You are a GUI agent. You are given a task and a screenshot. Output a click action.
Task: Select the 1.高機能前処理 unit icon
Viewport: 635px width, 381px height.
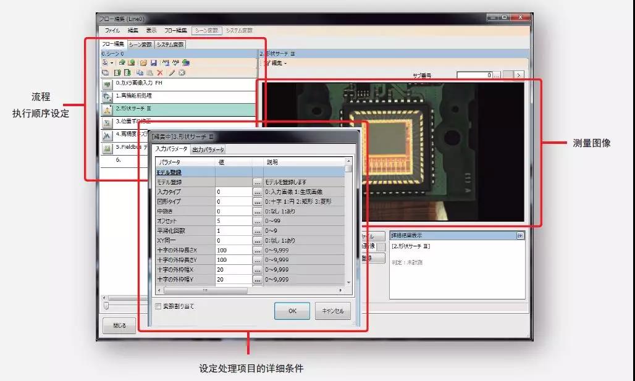click(x=107, y=97)
